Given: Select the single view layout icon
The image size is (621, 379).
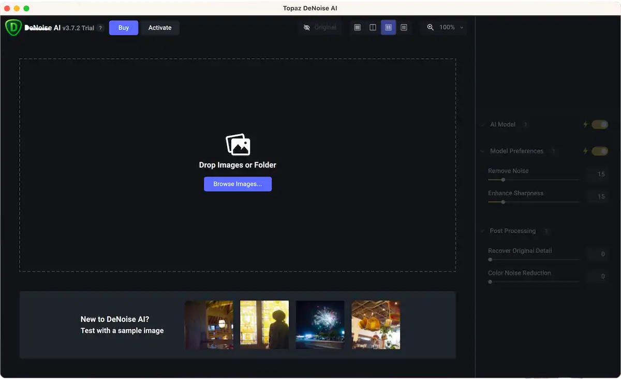Looking at the screenshot, I should click(357, 27).
